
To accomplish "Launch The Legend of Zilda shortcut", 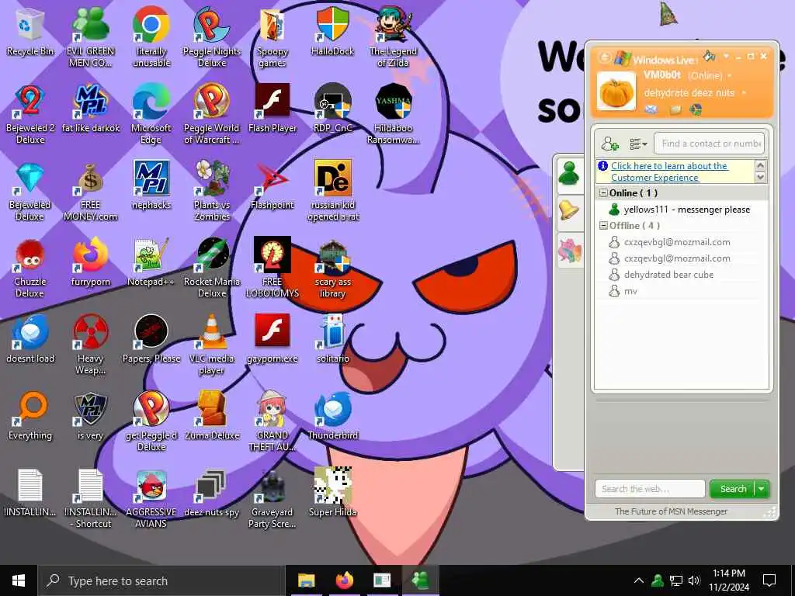I will (393, 36).
